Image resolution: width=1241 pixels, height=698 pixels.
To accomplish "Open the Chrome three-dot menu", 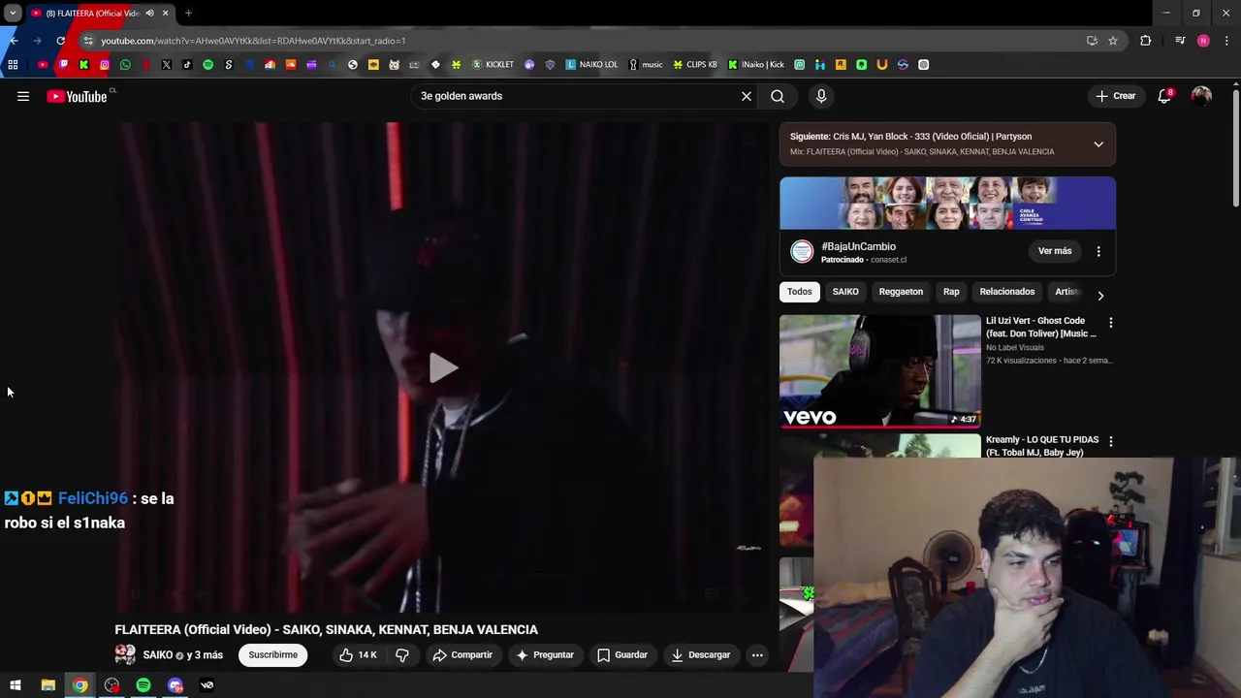I will click(1226, 41).
